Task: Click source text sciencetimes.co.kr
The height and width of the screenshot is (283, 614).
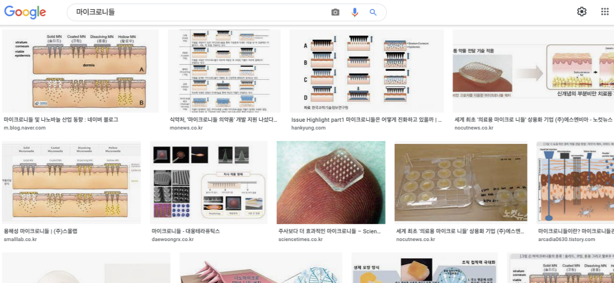Action: click(x=302, y=239)
